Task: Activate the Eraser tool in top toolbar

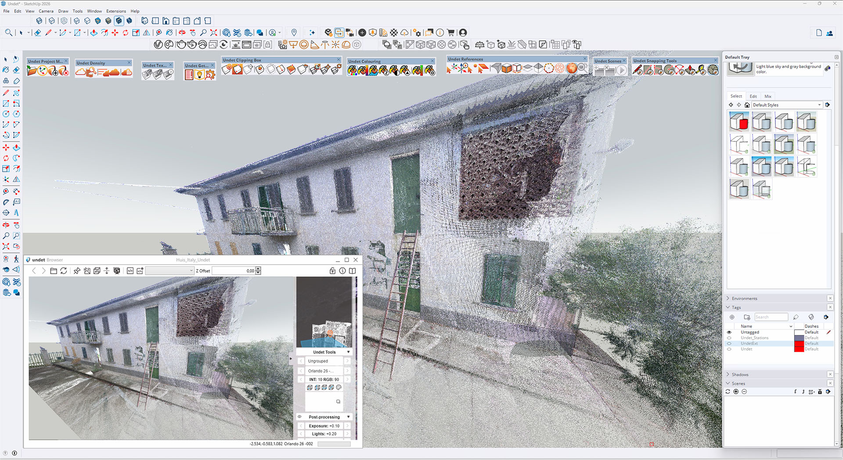Action: tap(38, 33)
